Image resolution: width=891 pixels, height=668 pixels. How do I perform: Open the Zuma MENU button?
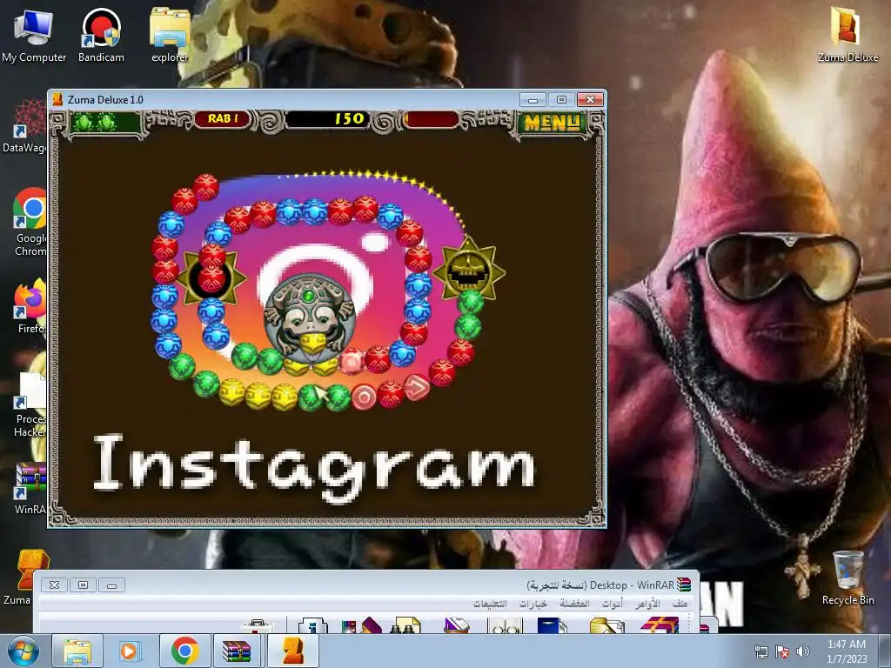pos(552,122)
